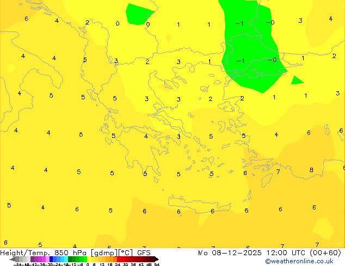Image resolution: width=345 pixels, height=266 pixels.
Task: Click the dark red right arrow of the color scale
Action: pos(155,259)
